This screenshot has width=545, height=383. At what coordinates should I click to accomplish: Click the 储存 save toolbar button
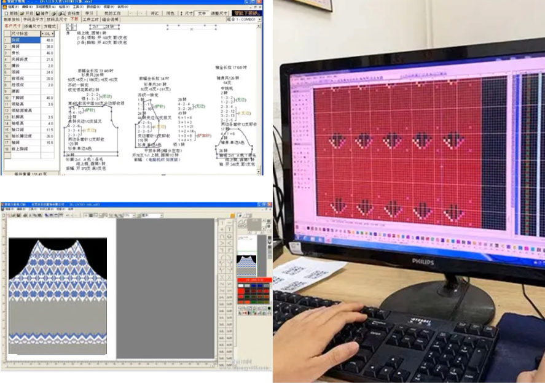pos(43,13)
